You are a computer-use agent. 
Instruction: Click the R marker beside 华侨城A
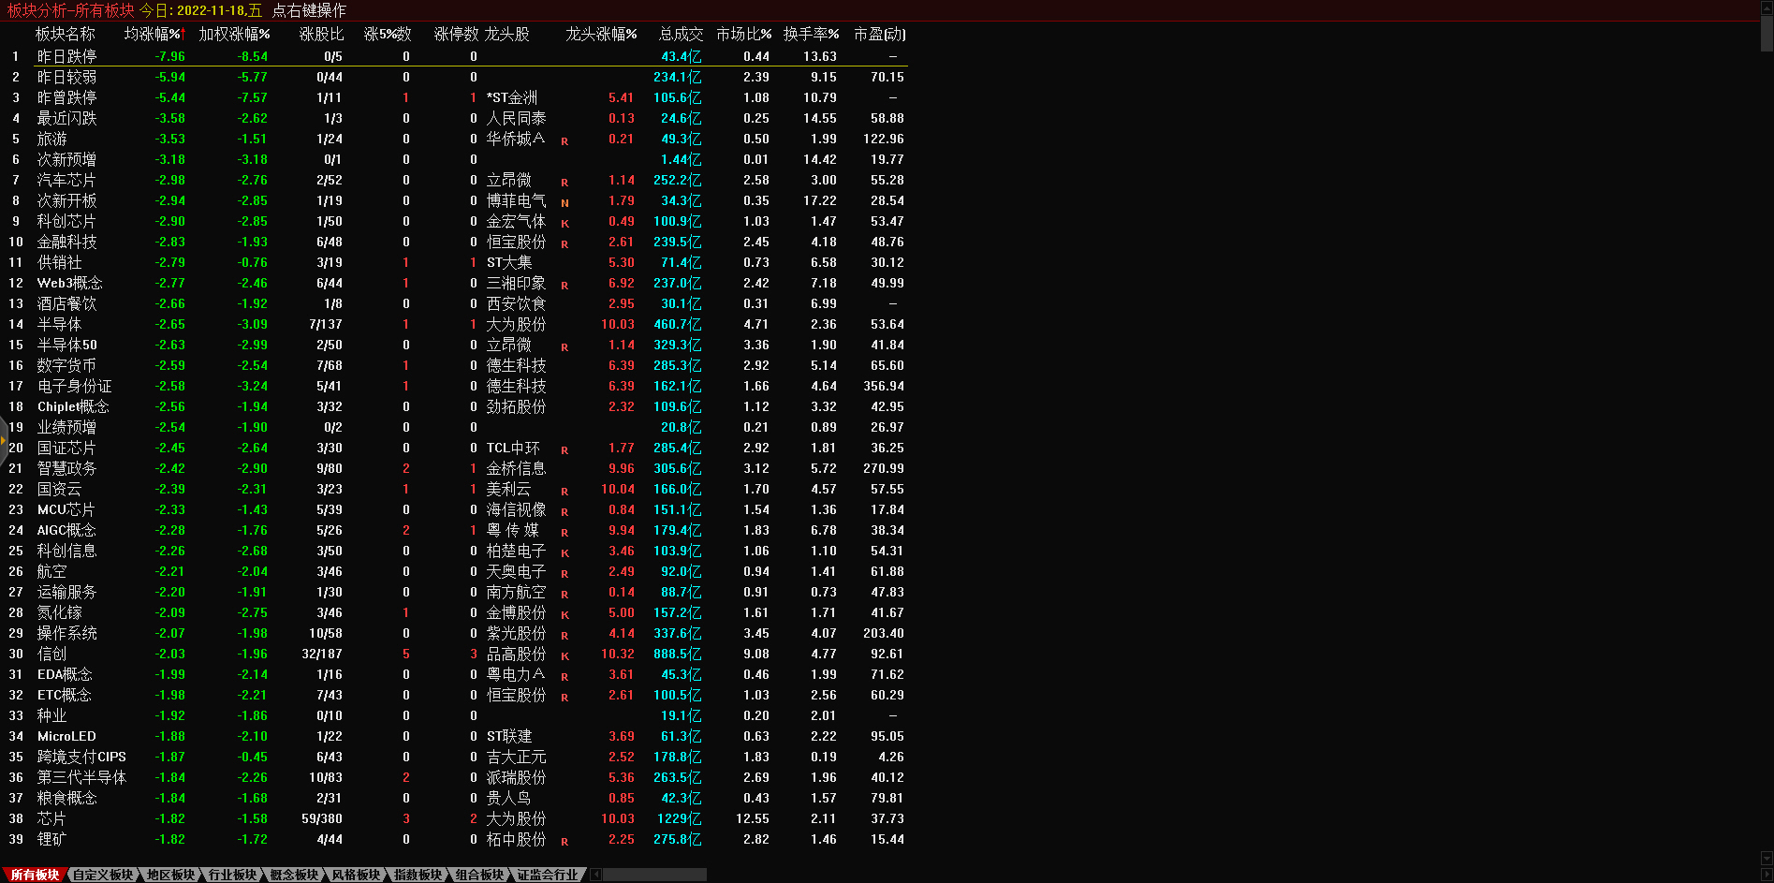click(564, 141)
